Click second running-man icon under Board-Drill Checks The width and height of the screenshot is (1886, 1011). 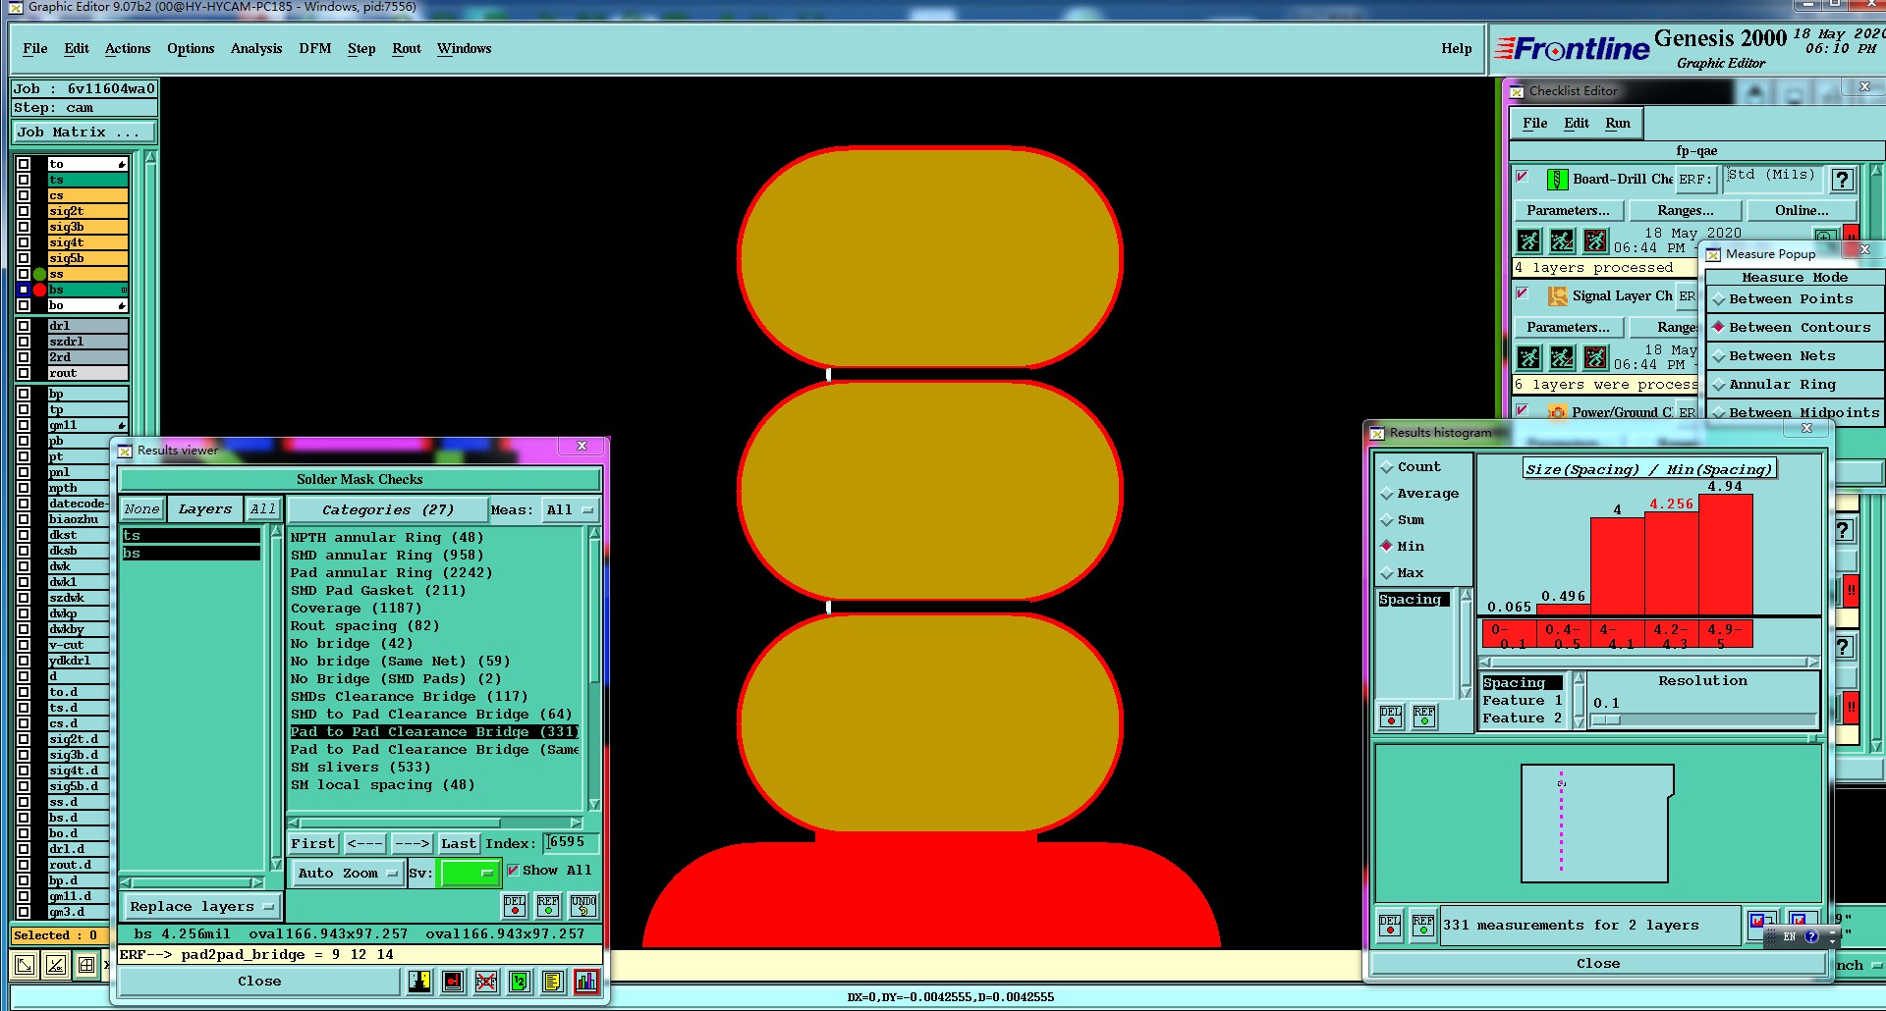(1562, 240)
